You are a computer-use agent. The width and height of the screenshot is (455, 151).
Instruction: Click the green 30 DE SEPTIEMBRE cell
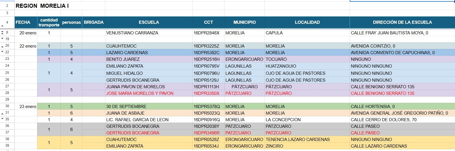click(126, 107)
